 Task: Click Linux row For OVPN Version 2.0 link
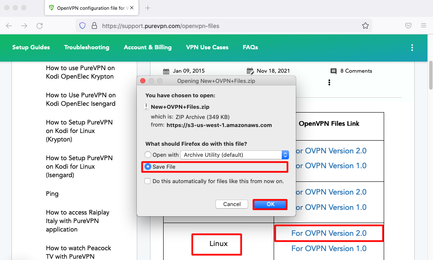click(x=328, y=233)
